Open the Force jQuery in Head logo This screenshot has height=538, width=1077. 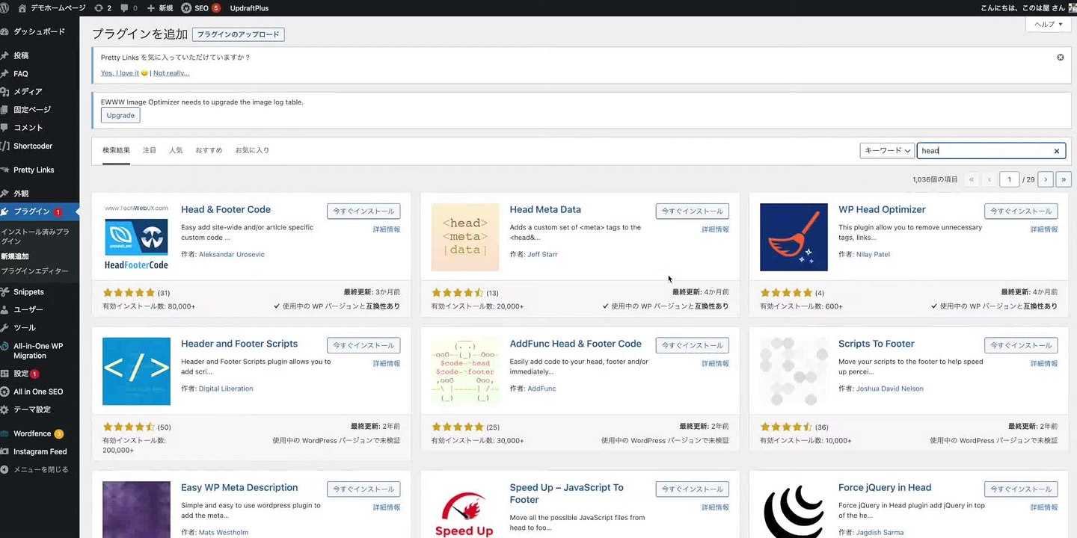coord(794,510)
